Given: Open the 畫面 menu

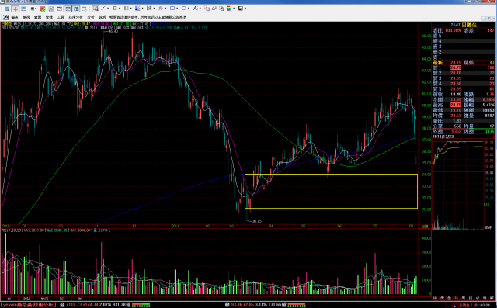Looking at the screenshot, I should 38,17.
